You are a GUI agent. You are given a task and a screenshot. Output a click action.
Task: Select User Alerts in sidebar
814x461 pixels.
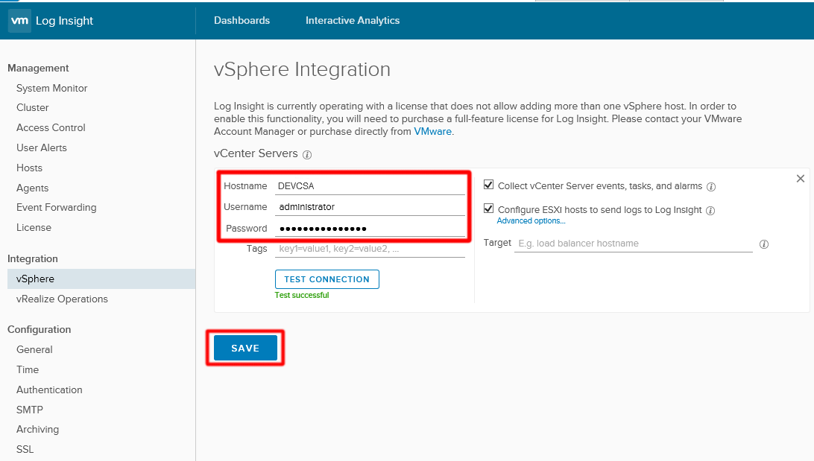pos(42,147)
